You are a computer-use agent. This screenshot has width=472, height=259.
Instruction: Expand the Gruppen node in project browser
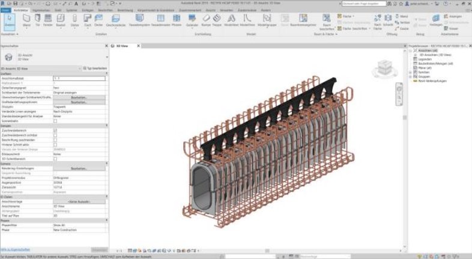click(x=411, y=76)
